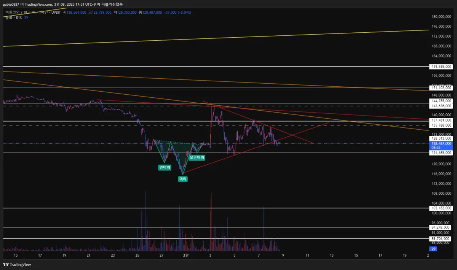The image size is (457, 270).
Task: Click the high price value 128,789,000
Action: (102, 13)
